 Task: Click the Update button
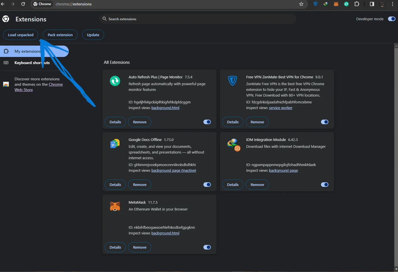pos(93,35)
